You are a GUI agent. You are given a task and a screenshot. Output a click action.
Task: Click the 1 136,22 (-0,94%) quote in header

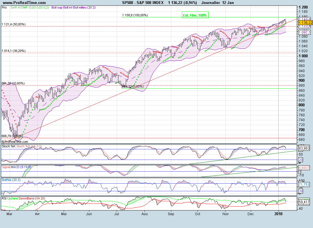click(x=182, y=3)
